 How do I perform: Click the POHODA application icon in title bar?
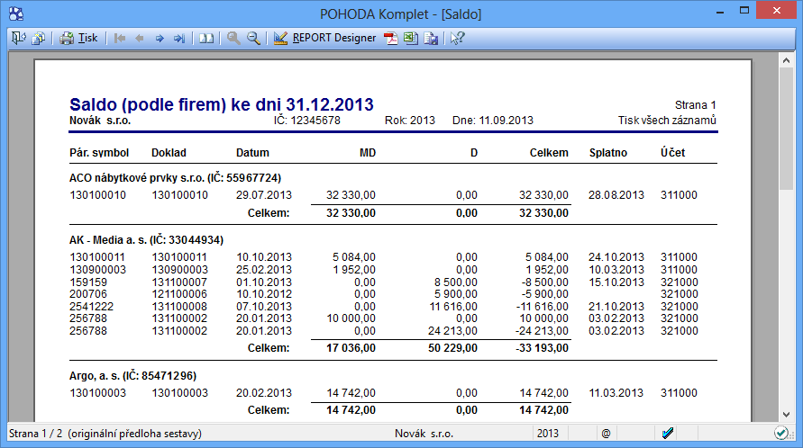pyautogui.click(x=16, y=13)
